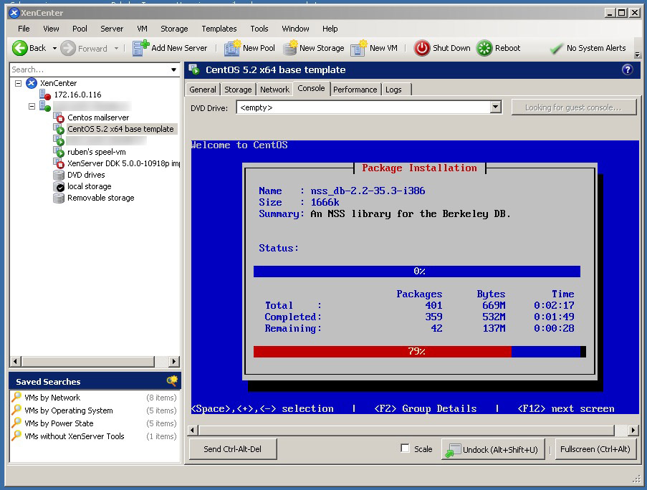Click the VMs without XenServer Tools icon
Viewport: 647px width, 490px height.
(16, 436)
